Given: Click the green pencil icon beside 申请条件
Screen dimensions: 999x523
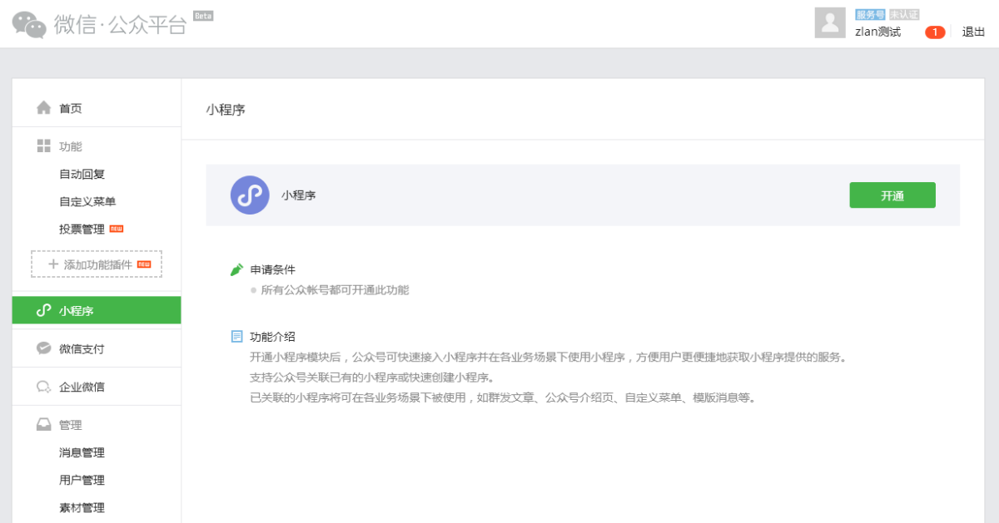Looking at the screenshot, I should pyautogui.click(x=237, y=270).
